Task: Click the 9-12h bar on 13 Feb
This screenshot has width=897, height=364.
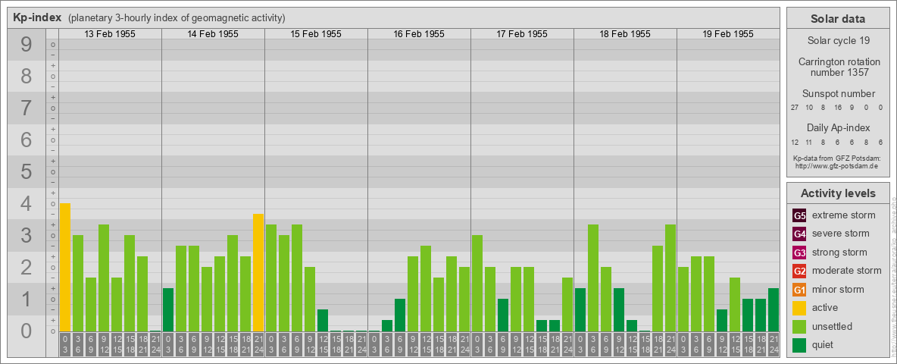Action: 104,278
